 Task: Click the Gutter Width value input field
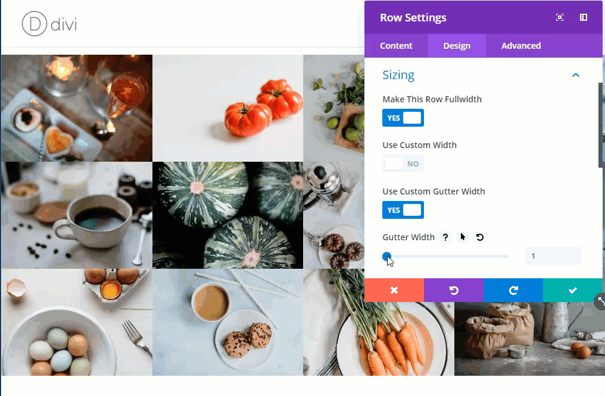click(553, 256)
